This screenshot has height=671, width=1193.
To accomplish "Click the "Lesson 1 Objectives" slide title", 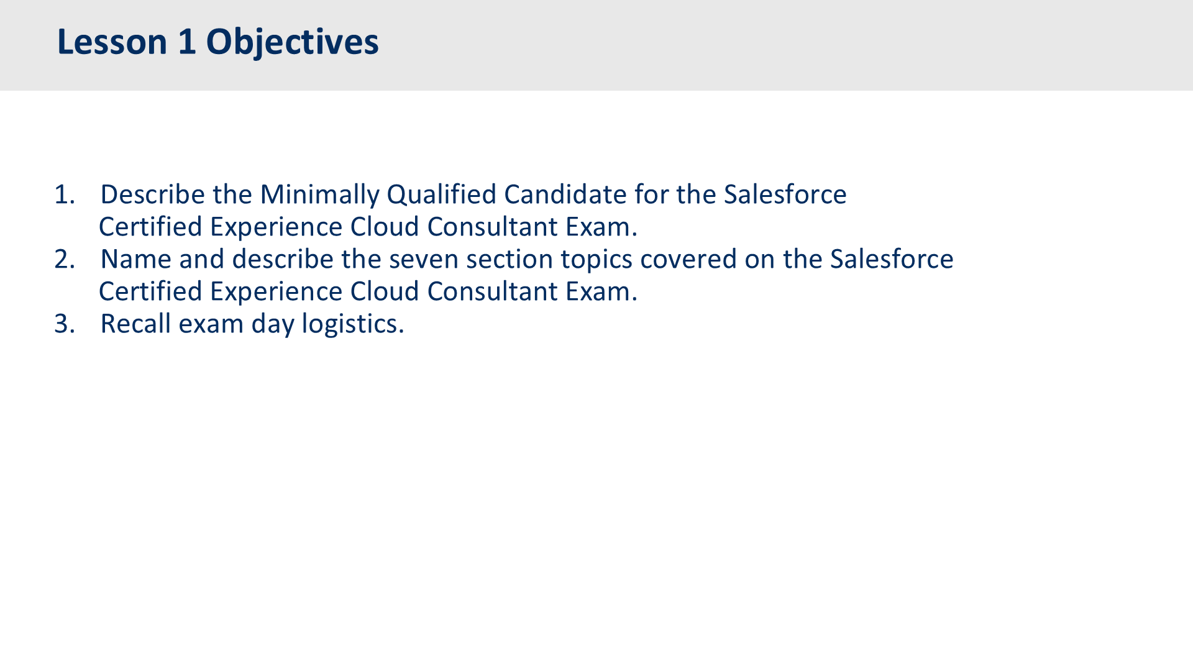I will [x=217, y=42].
